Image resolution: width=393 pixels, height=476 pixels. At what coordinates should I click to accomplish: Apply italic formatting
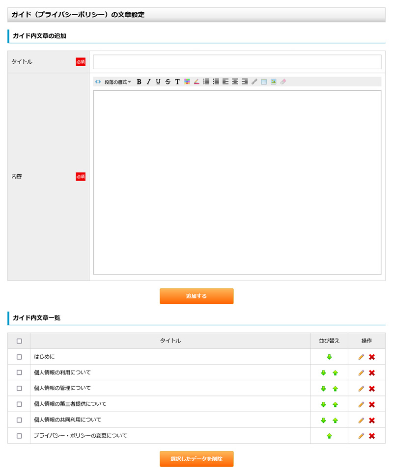pyautogui.click(x=148, y=82)
